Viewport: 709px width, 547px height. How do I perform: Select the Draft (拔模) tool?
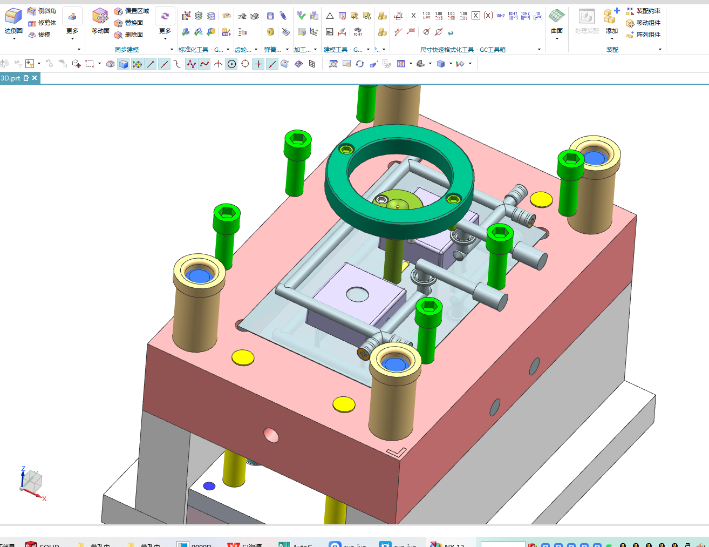click(39, 35)
